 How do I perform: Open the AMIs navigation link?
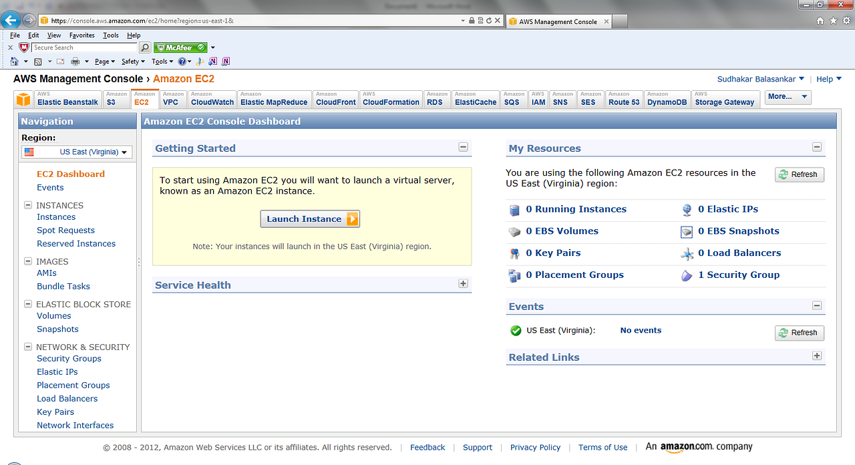tap(47, 273)
